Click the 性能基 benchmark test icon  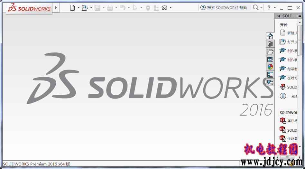282,138
